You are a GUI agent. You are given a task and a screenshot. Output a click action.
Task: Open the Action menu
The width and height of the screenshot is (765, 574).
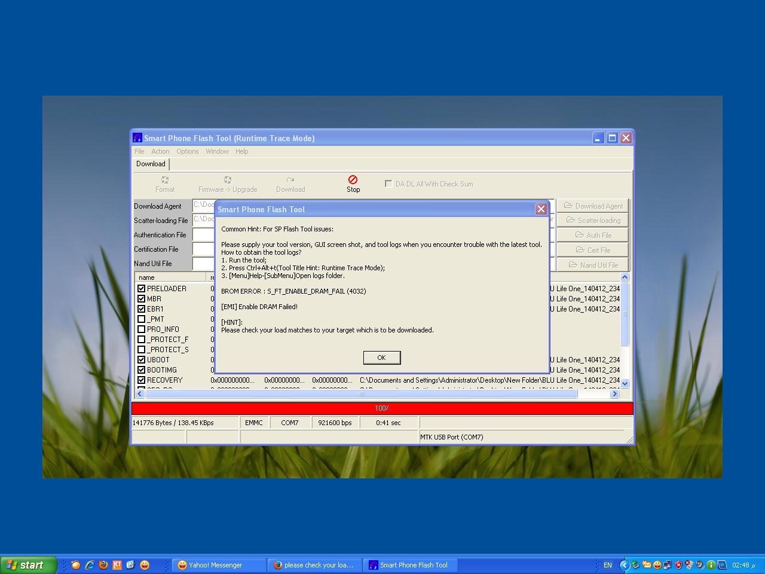pos(160,151)
